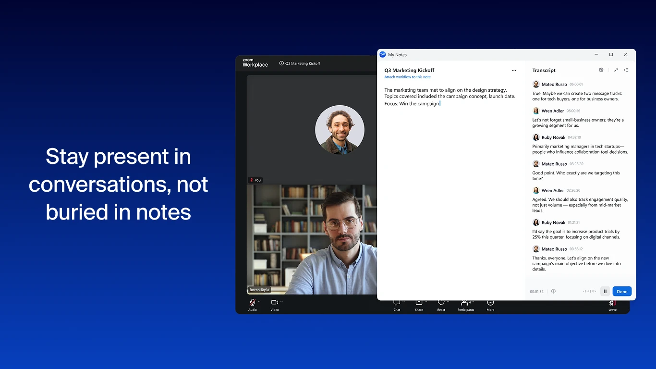Expand the React options caret

[448, 302]
